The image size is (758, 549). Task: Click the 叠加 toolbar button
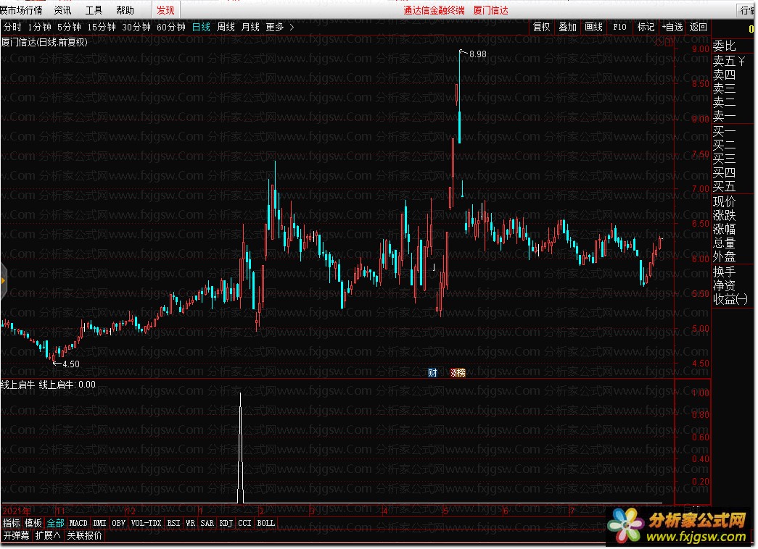(x=567, y=27)
